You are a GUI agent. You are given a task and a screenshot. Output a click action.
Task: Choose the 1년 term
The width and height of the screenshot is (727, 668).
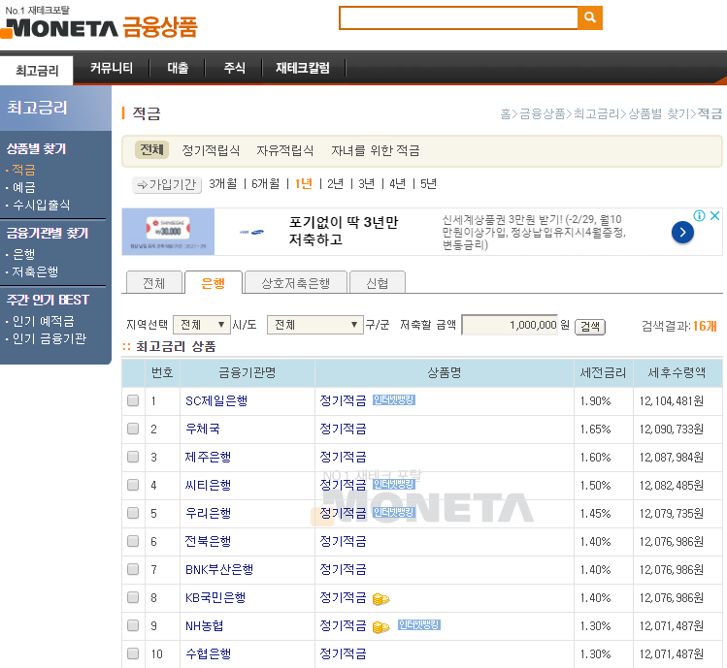pos(304,184)
